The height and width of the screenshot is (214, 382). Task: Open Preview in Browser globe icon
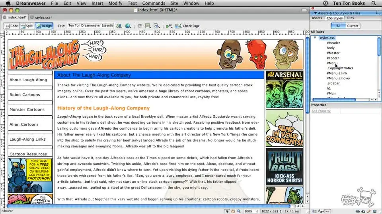(128, 26)
